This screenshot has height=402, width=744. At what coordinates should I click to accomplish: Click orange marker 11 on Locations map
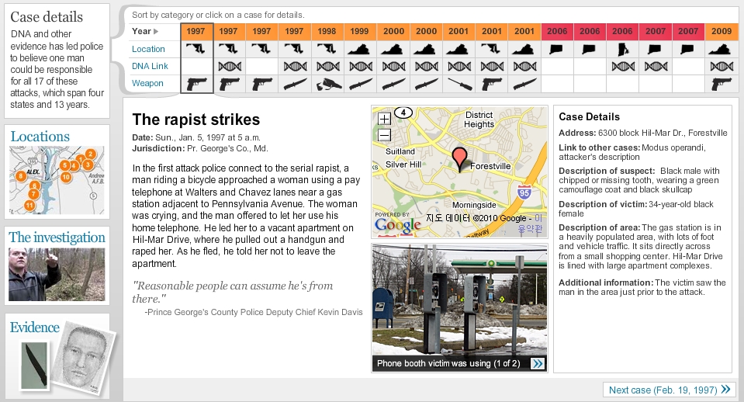coord(29,206)
